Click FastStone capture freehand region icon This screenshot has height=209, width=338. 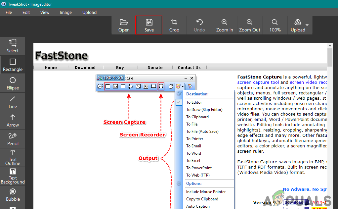pyautogui.click(x=130, y=86)
